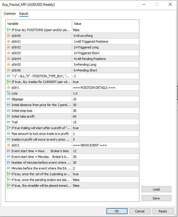Viewport: 178px width, 217px height.
Task: Open value dropdown for 1st of 2 pending orders
Action: coord(105,174)
